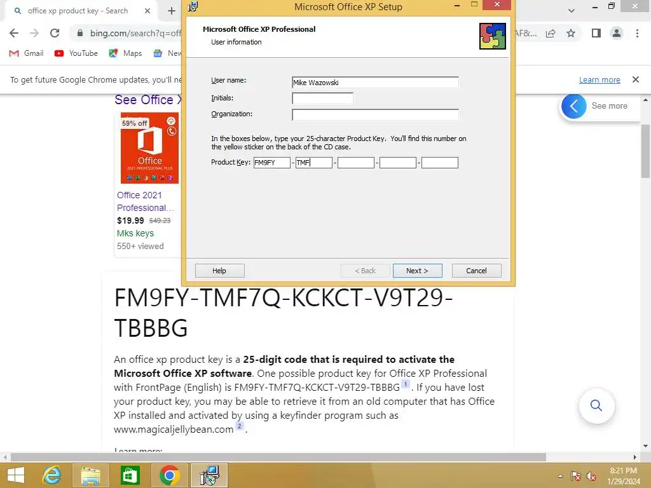Click the Office puzzle logo image
Viewport: 651px width, 488px height.
[493, 36]
